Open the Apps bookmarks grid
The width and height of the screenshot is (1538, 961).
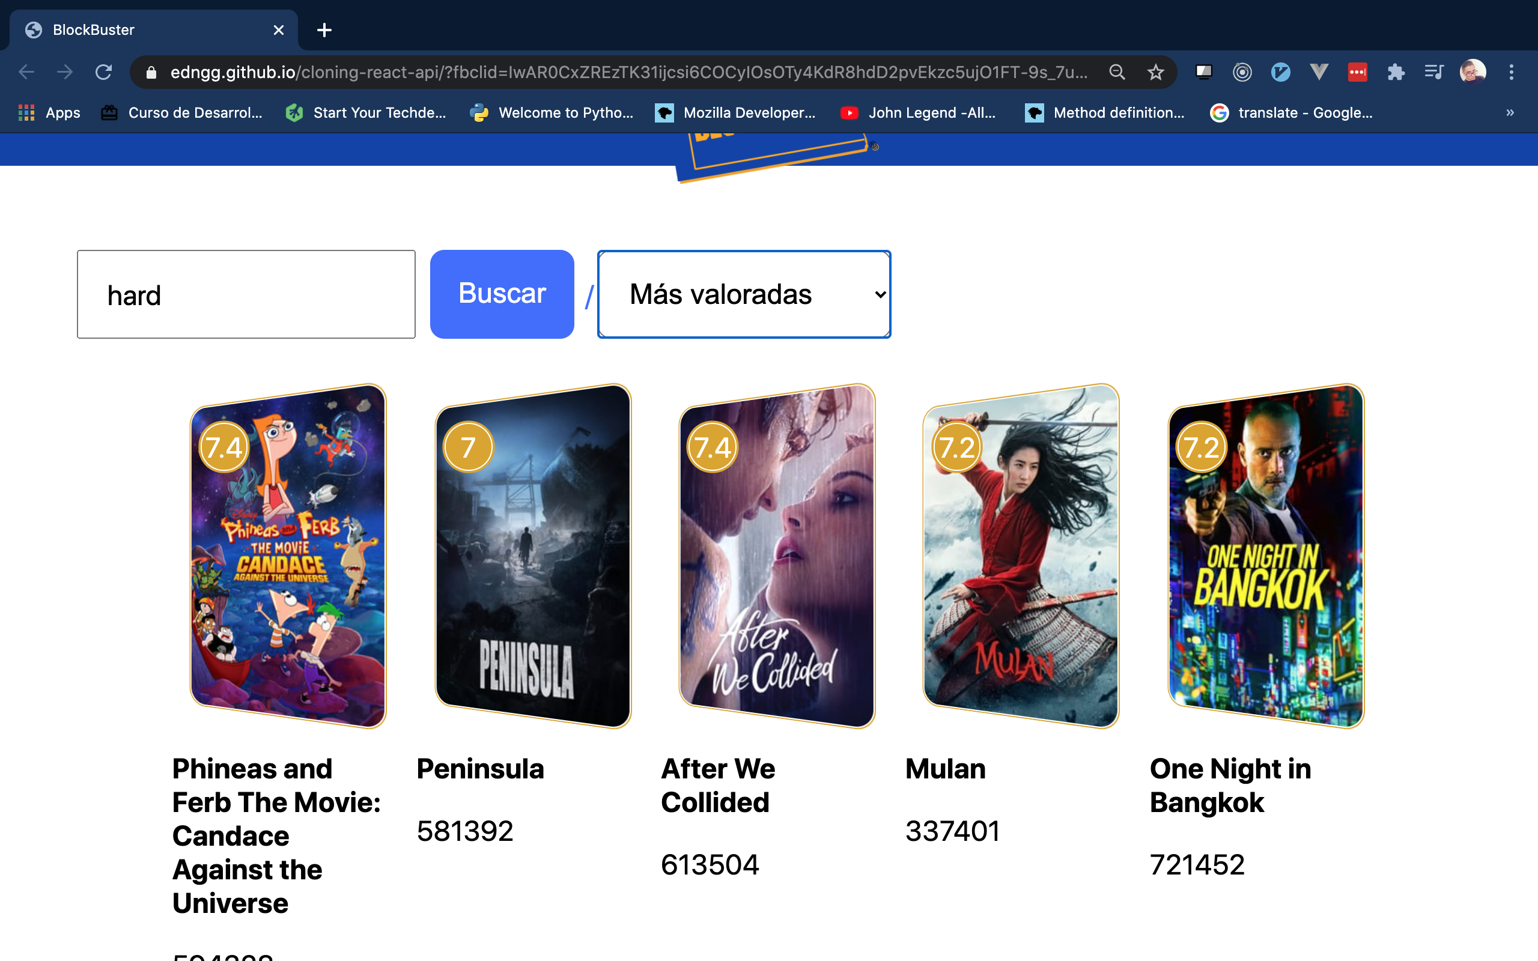(x=49, y=112)
